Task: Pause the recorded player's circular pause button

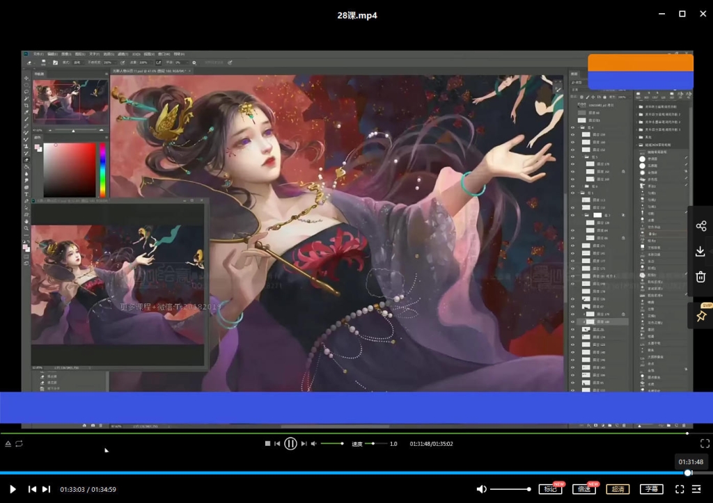Action: pyautogui.click(x=290, y=443)
